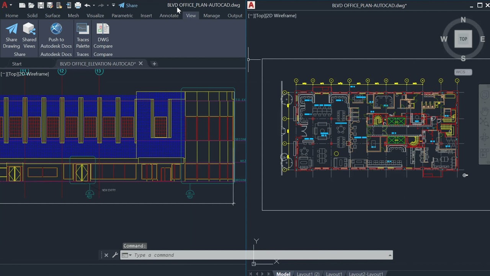Open the recent commands dropdown in the command line
The image size is (490, 276).
127,255
